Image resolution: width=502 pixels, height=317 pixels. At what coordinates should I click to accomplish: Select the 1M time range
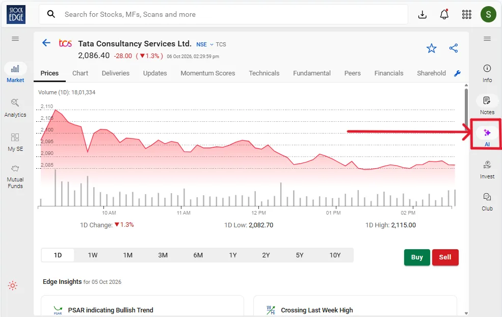tap(128, 255)
